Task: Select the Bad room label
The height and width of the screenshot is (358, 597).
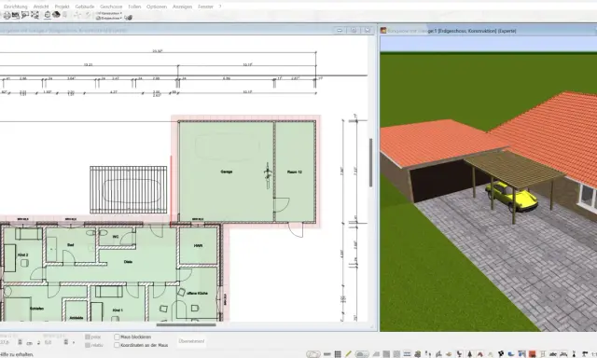Action: point(71,244)
